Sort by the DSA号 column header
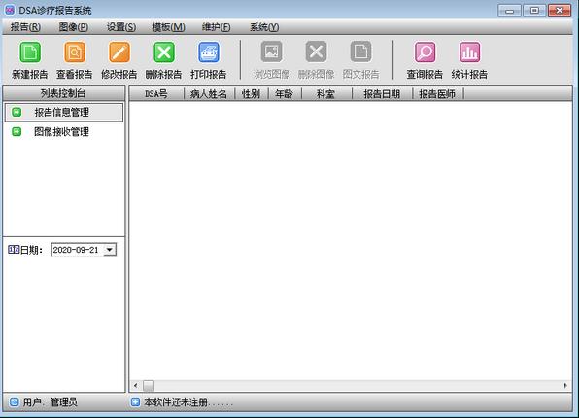 click(156, 94)
